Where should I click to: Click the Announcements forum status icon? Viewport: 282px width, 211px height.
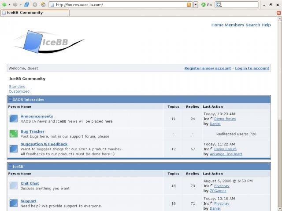click(x=14, y=119)
